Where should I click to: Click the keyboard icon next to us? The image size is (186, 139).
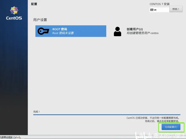click(152, 10)
